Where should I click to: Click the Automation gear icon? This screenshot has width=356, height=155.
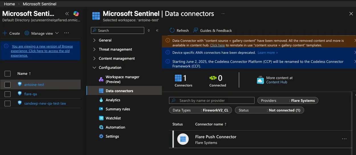[x=101, y=127]
